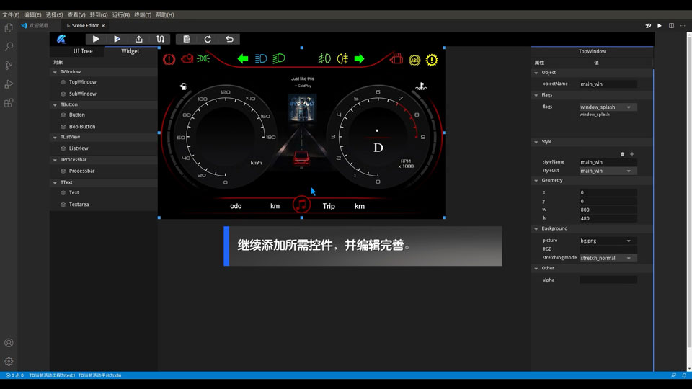Click the solid Play button in toolbar
This screenshot has height=389, width=692.
pos(96,39)
